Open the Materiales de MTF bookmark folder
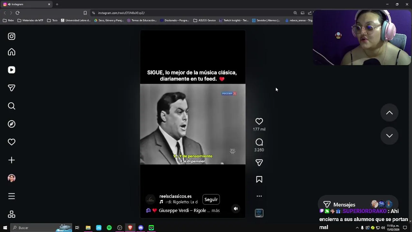412x232 pixels. point(30,20)
